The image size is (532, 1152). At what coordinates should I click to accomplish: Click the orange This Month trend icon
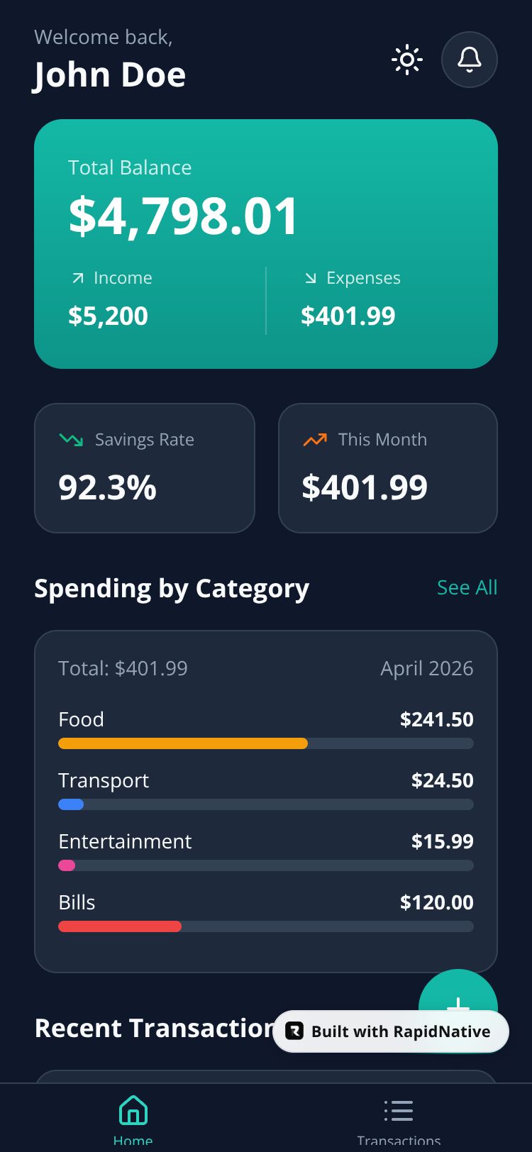(315, 440)
